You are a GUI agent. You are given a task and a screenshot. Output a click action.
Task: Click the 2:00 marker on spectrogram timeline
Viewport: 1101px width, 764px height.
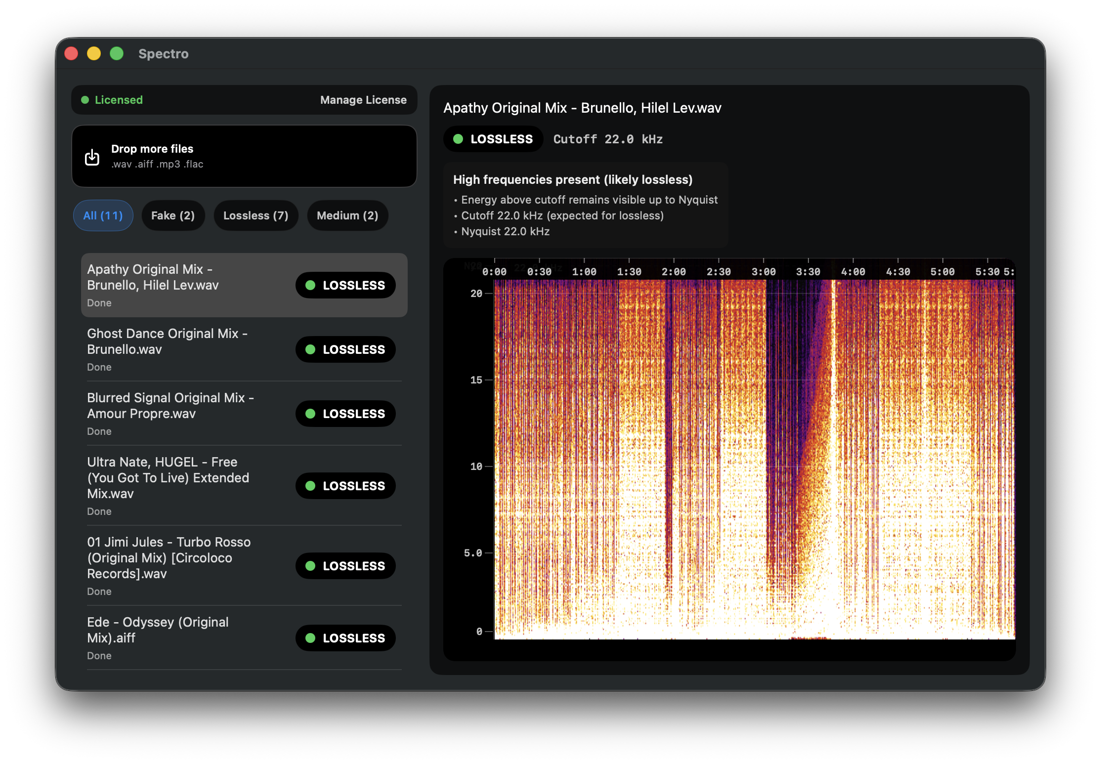[x=674, y=272]
